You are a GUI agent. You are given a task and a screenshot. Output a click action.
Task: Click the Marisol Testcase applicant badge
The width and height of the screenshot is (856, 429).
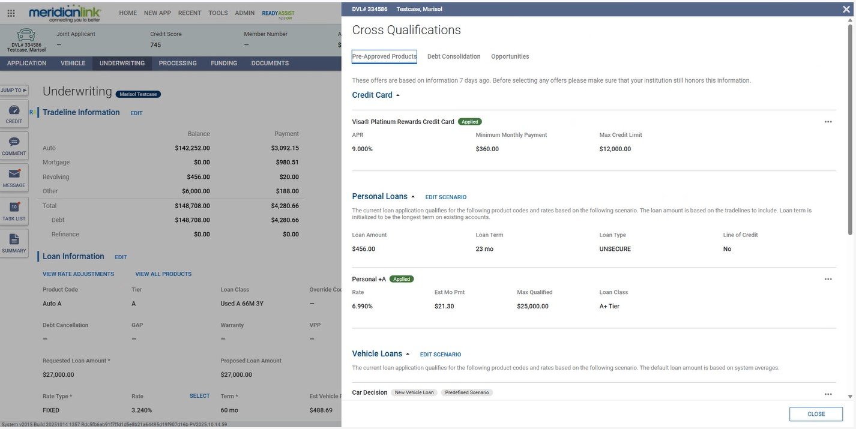(138, 94)
